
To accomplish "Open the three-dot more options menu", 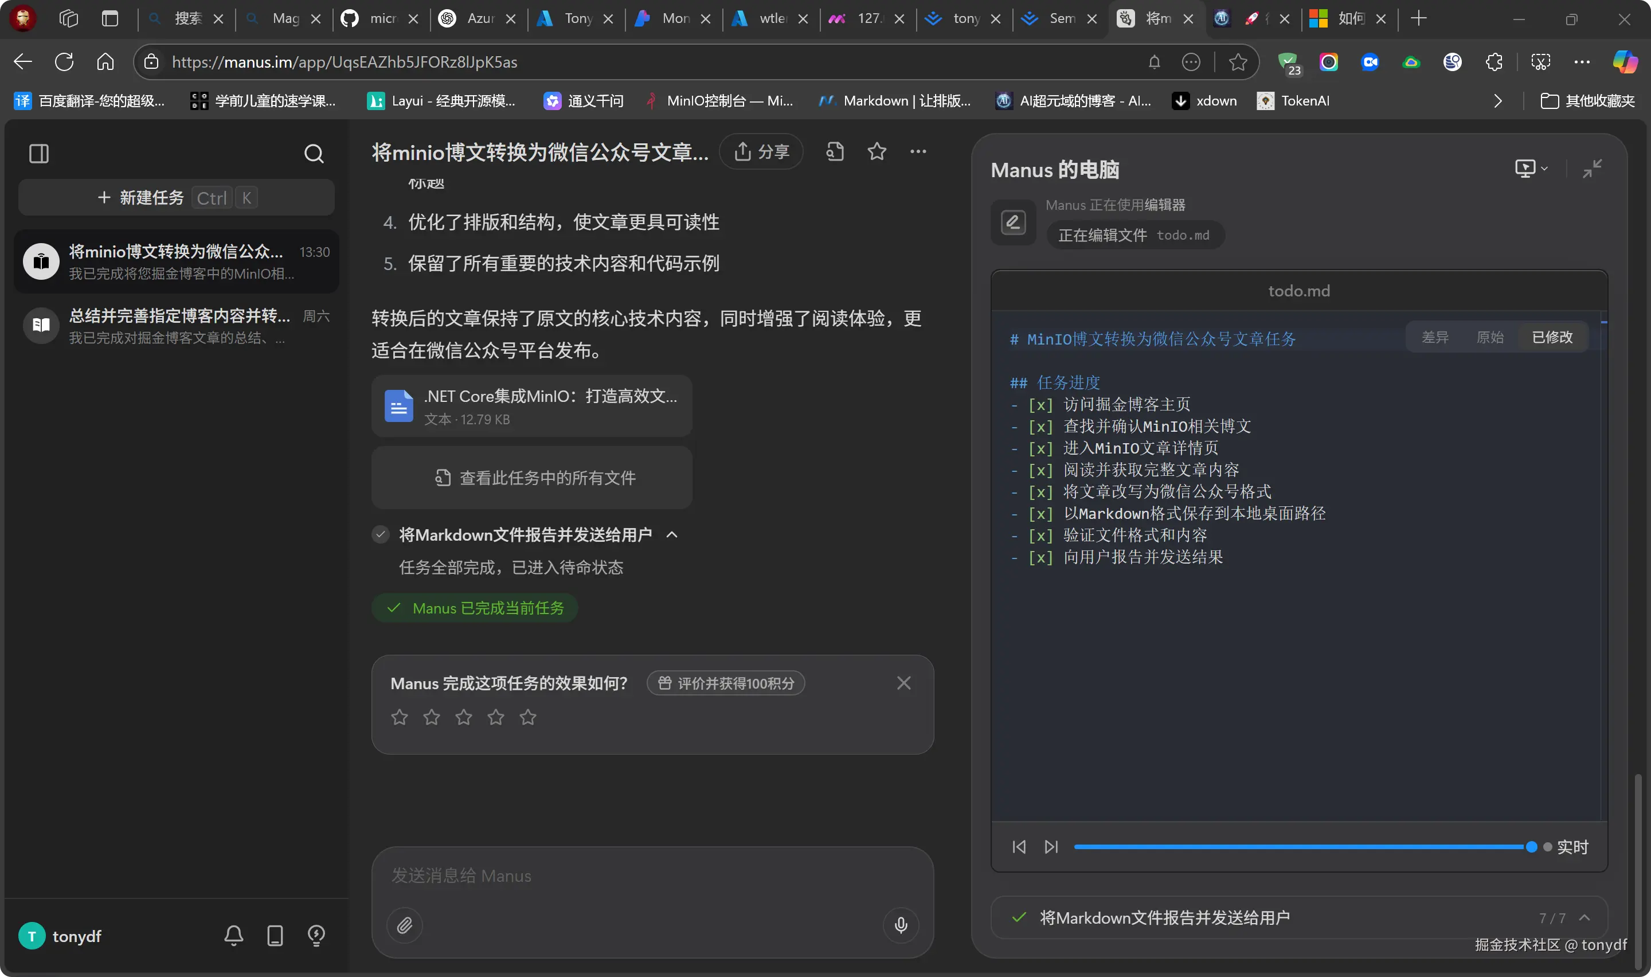I will pos(918,152).
